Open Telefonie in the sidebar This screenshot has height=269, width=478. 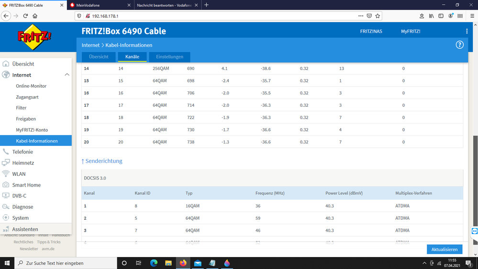22,152
